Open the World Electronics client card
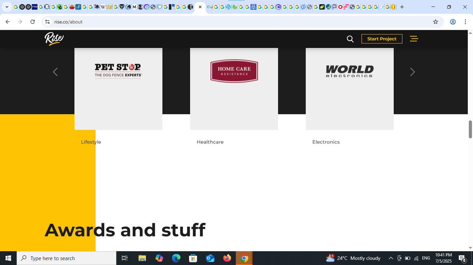 click(350, 89)
